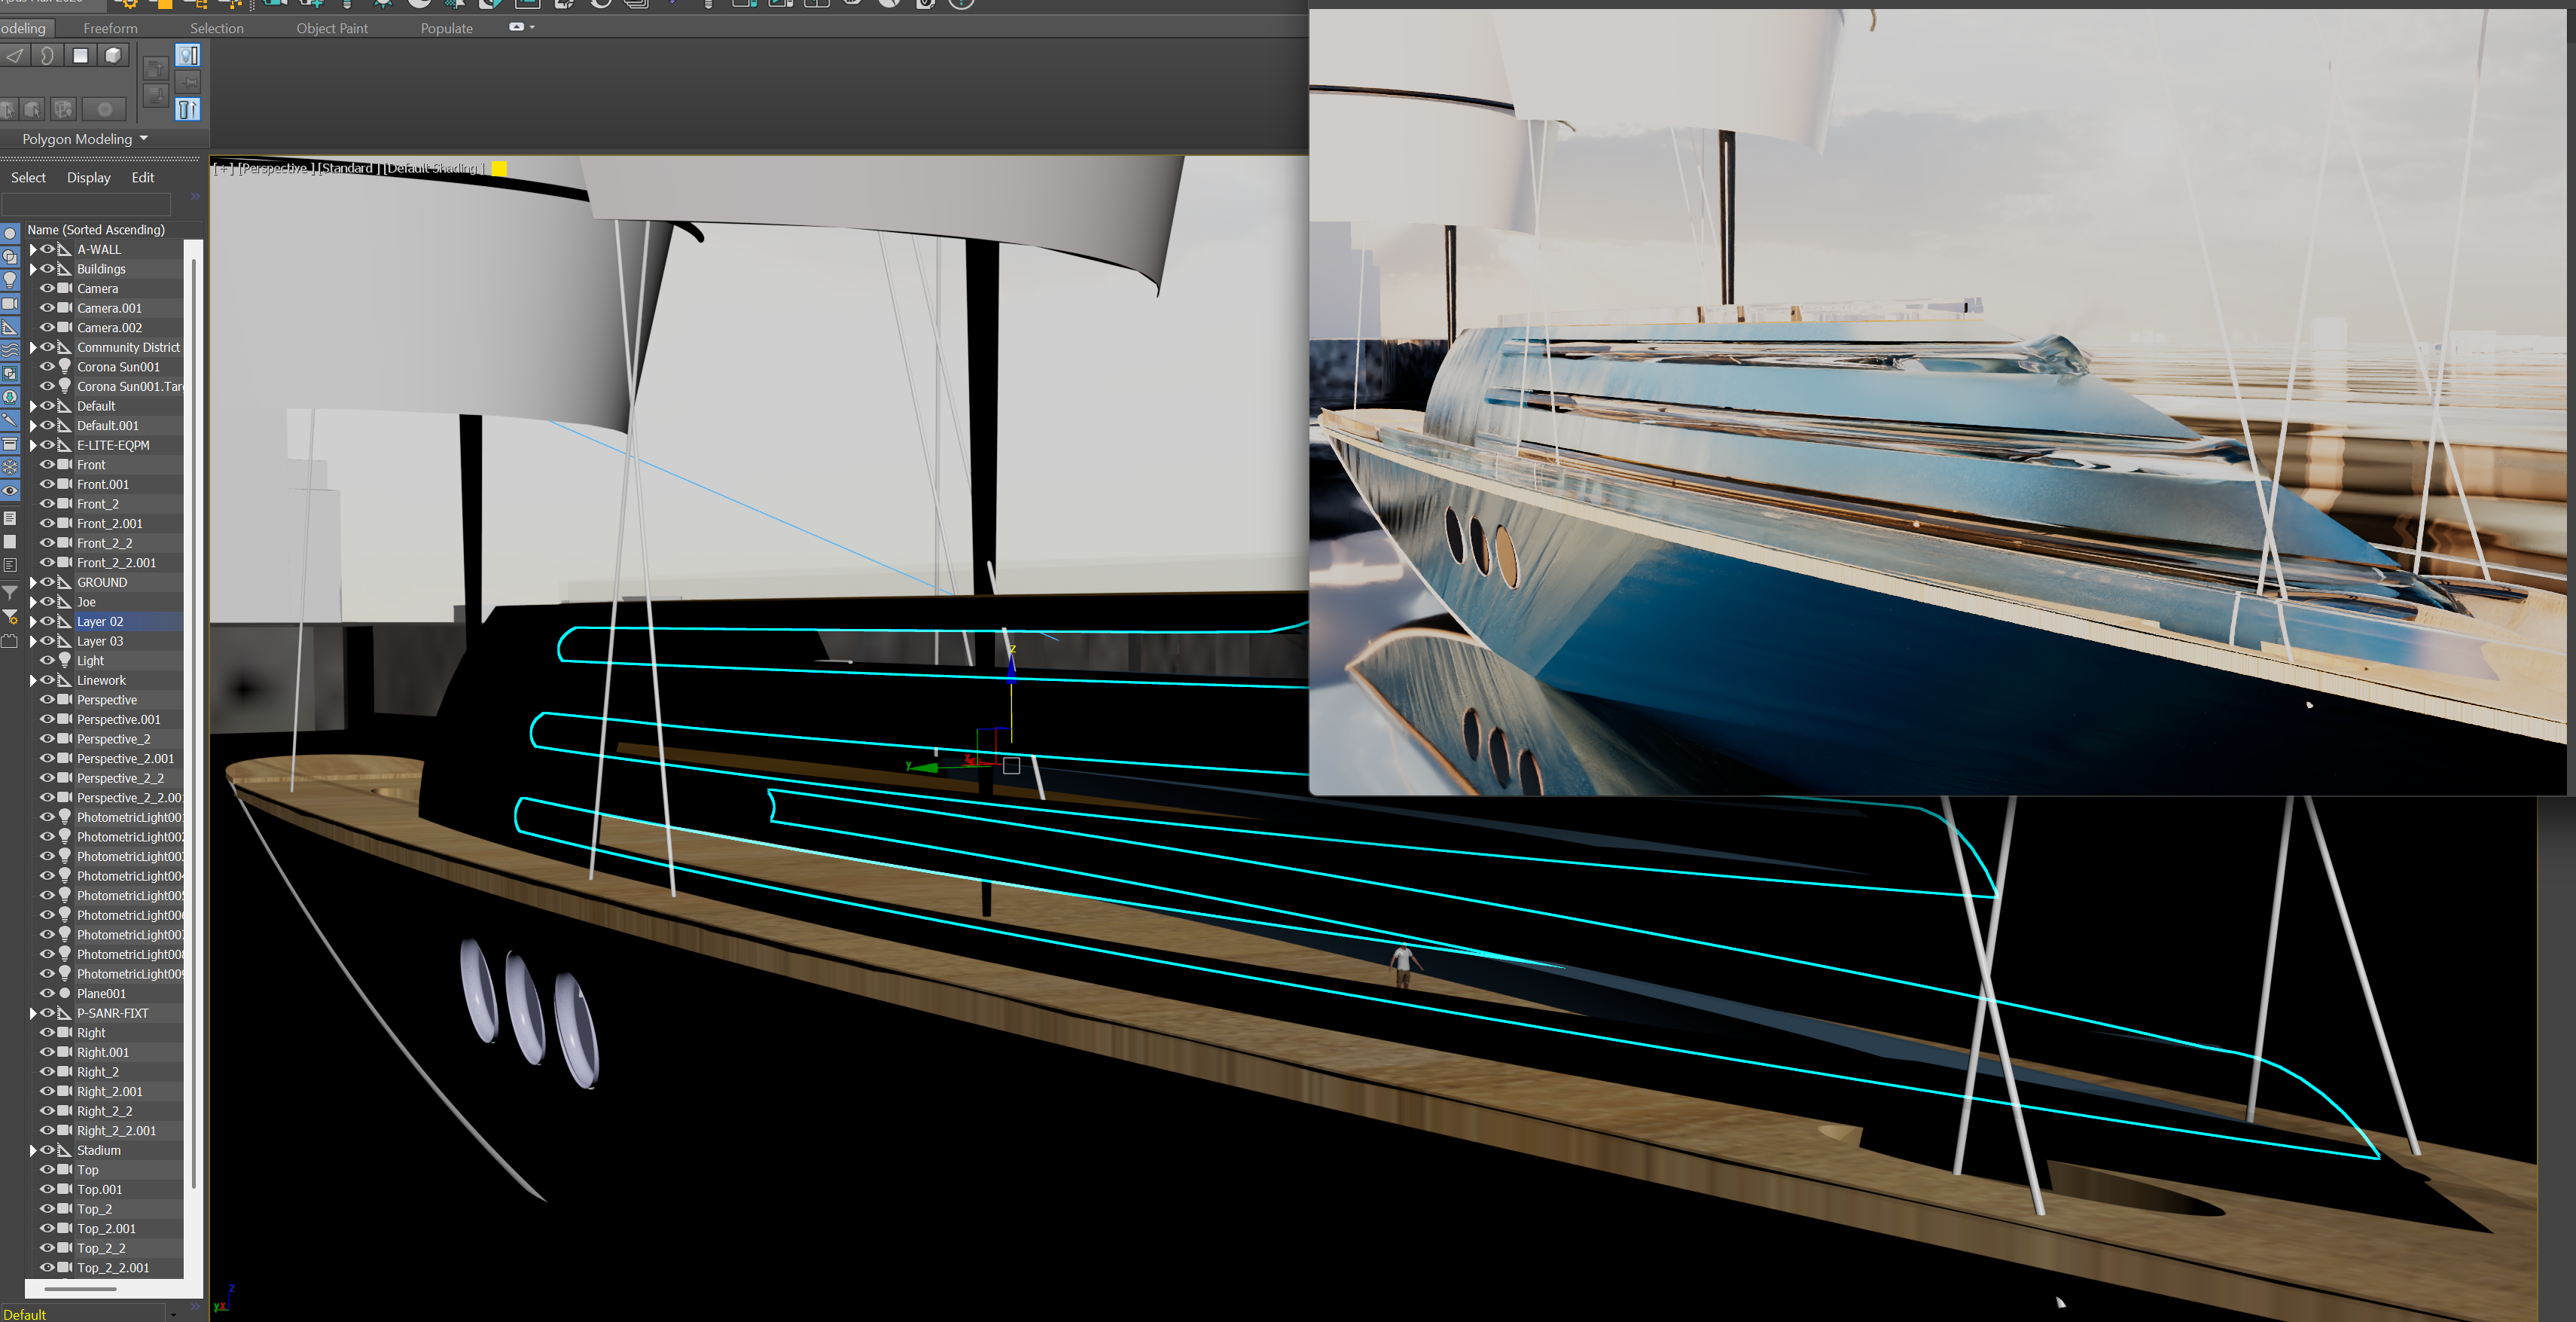This screenshot has height=1322, width=2576.
Task: Toggle the blue tube-with-arrow ribbon icon
Action: tap(187, 108)
